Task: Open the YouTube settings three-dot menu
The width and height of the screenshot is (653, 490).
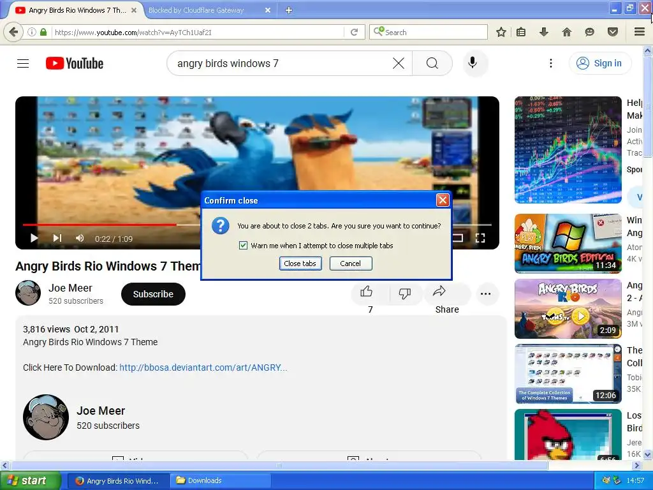Action: pyautogui.click(x=551, y=63)
